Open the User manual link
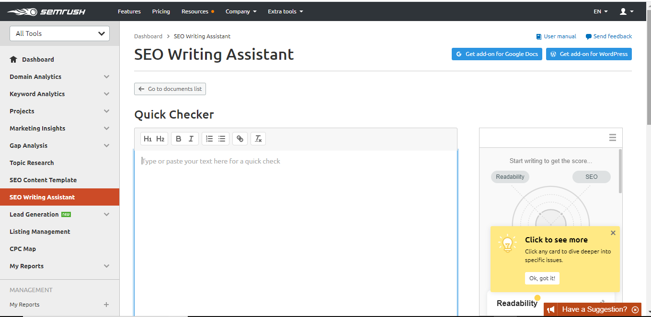Image resolution: width=651 pixels, height=317 pixels. point(560,36)
